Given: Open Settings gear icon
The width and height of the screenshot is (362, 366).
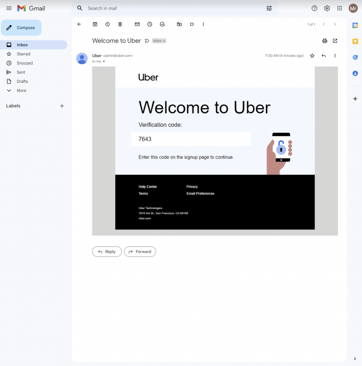Looking at the screenshot, I should click(x=327, y=9).
